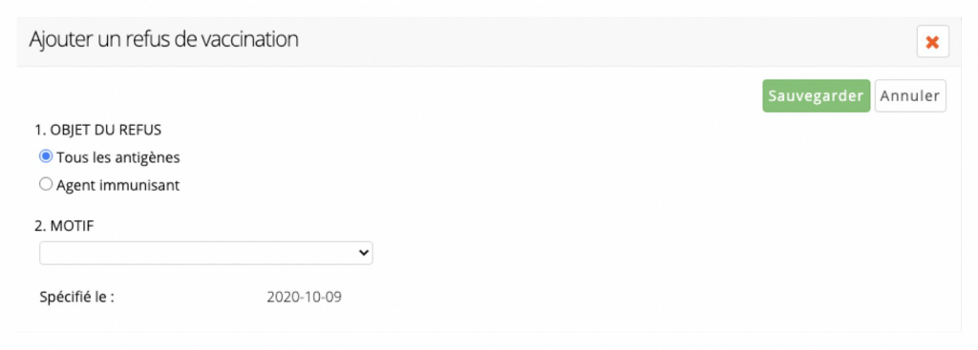Click the Tous les antigènes label text

click(x=117, y=157)
